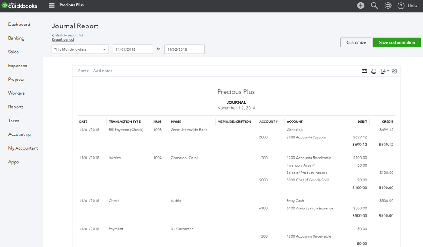Open the search magnifier icon
423x247 pixels.
pyautogui.click(x=374, y=5)
